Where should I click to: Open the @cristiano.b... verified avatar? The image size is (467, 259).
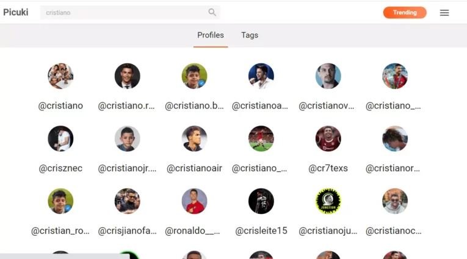[195, 76]
